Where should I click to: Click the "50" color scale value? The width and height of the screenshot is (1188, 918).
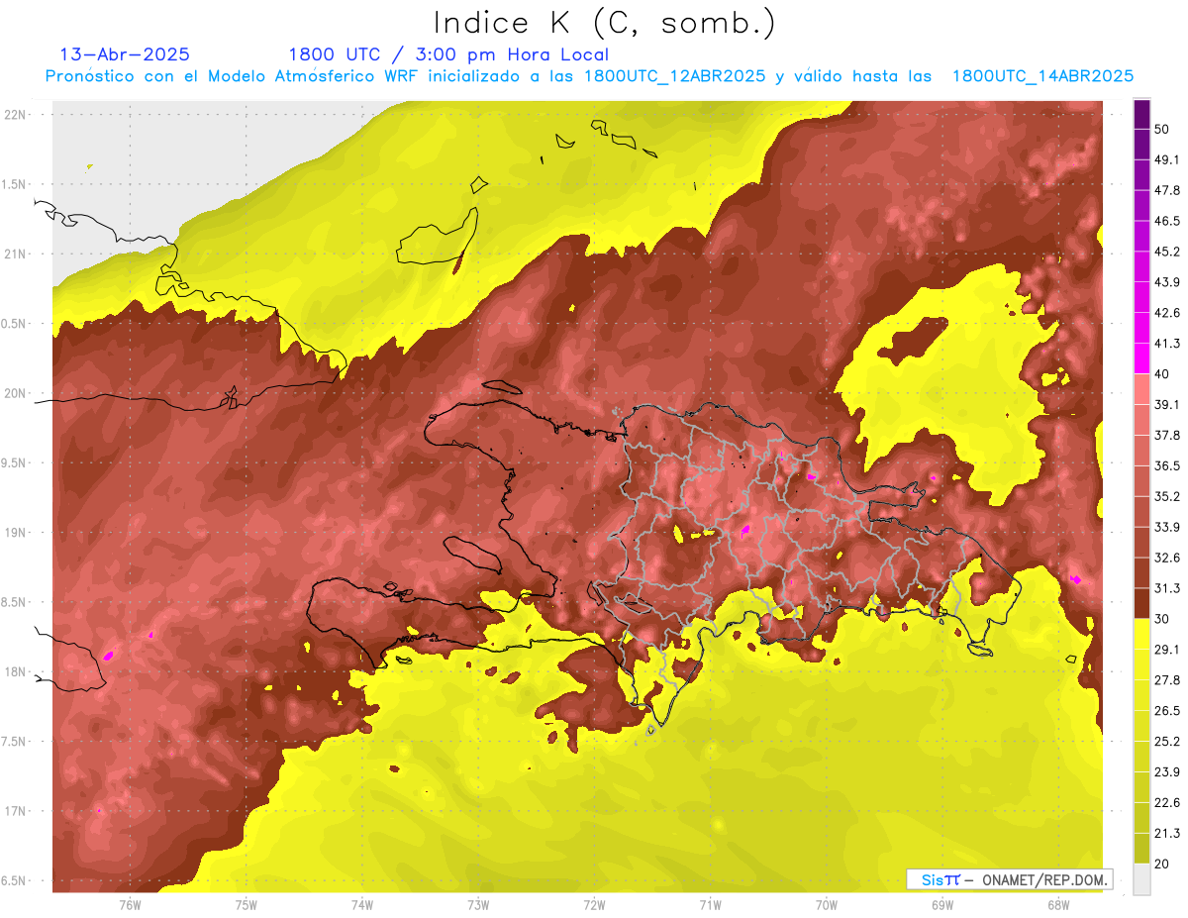[1163, 130]
